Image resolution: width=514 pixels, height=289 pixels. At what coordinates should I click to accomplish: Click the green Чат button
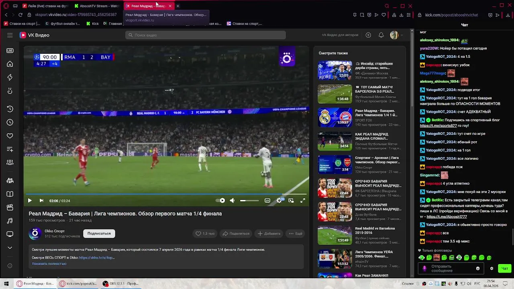(505, 269)
